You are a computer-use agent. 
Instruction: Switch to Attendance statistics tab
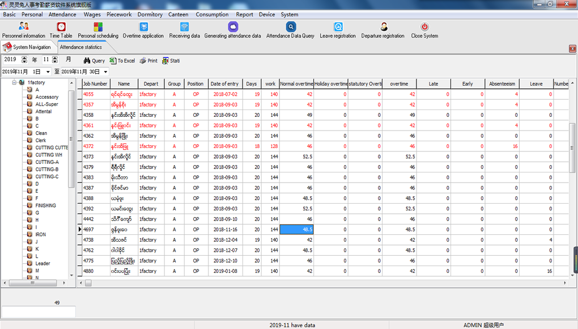tap(81, 47)
